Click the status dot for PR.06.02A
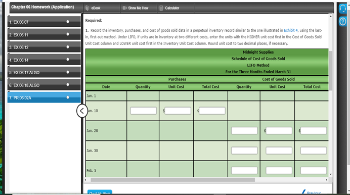 (x=68, y=97)
